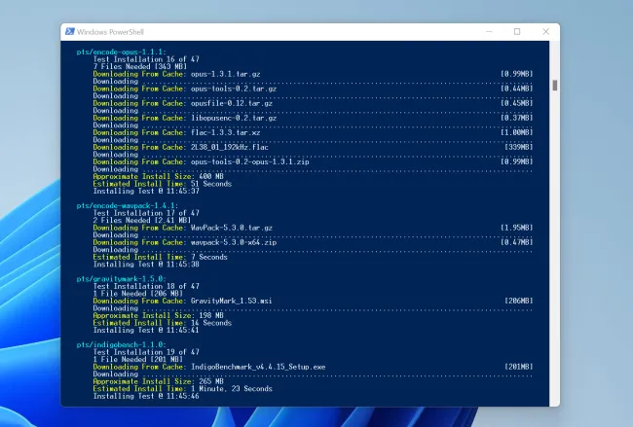Click the size value [0.44MB]
The height and width of the screenshot is (427, 633).
pyautogui.click(x=517, y=89)
